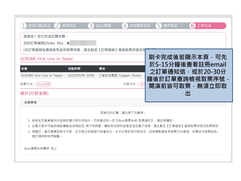Click the 付款方式 label
This screenshot has width=241, height=181.
point(131,84)
